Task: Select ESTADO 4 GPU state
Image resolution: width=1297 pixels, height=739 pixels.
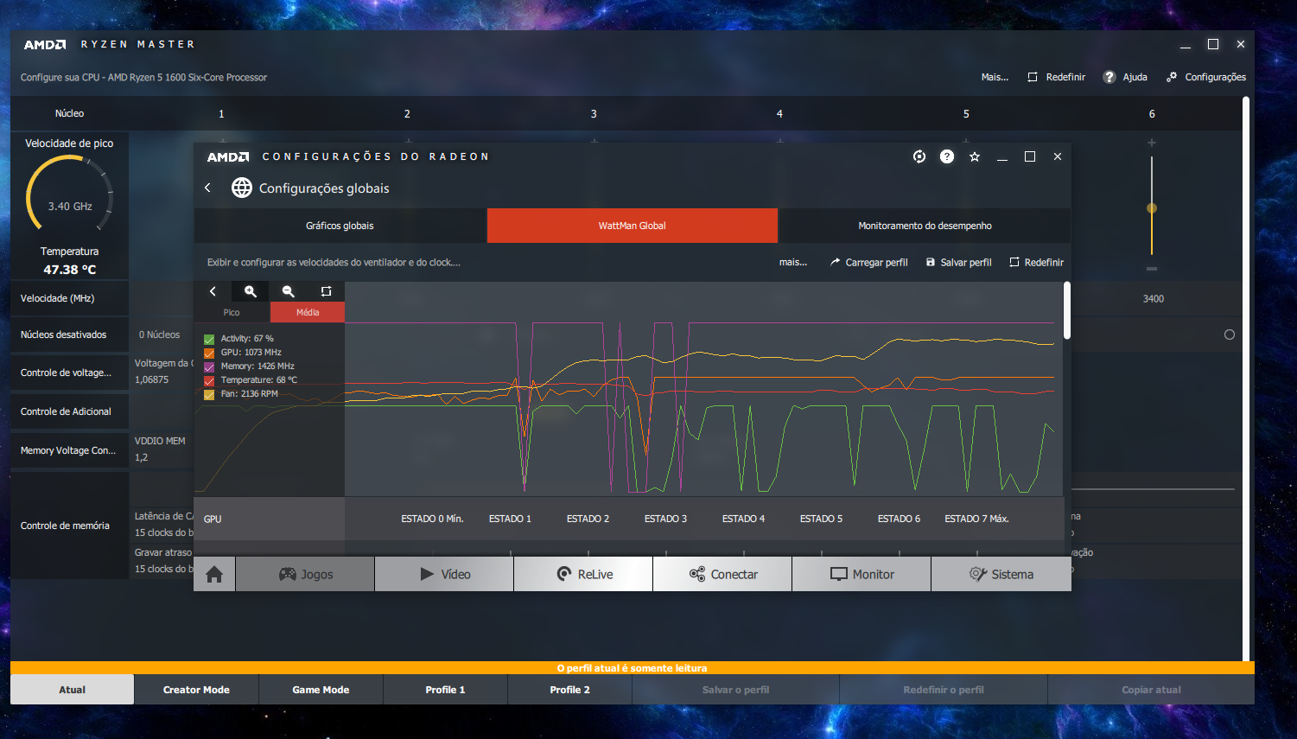Action: click(743, 519)
